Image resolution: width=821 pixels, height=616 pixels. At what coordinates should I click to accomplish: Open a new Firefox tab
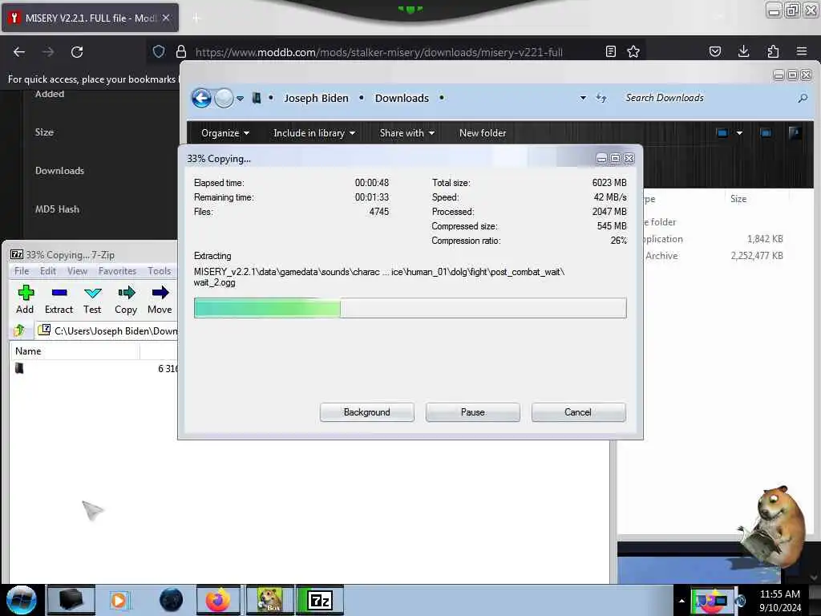196,18
